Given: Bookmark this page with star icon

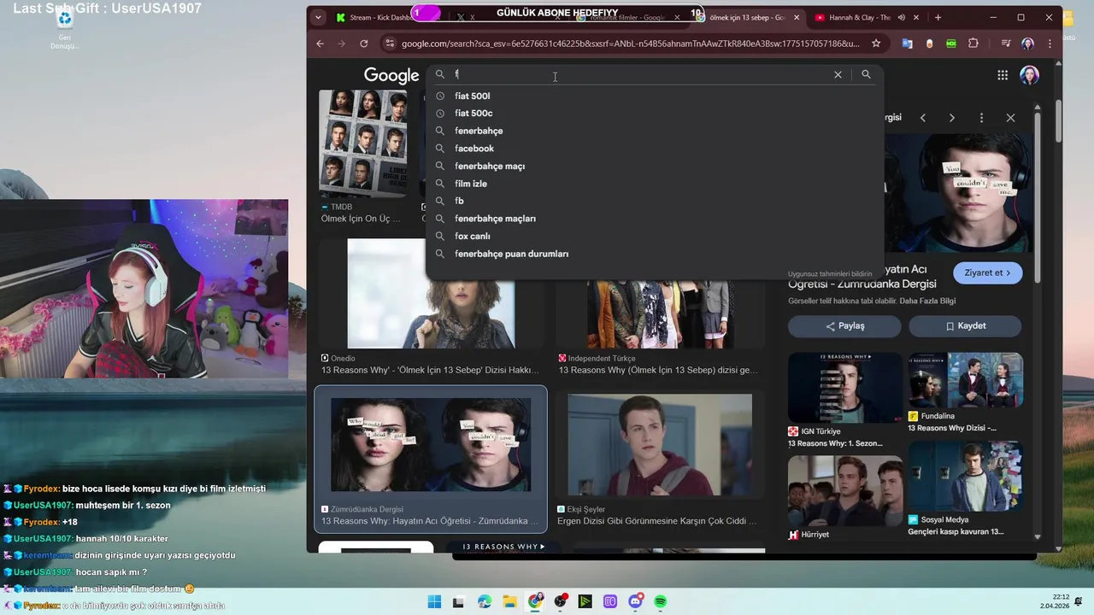Looking at the screenshot, I should 876,44.
